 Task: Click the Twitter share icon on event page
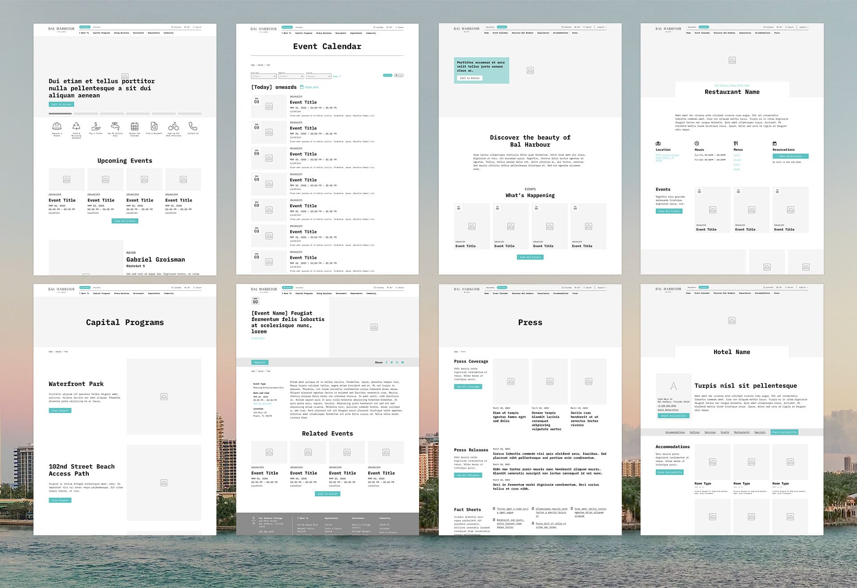pos(391,363)
